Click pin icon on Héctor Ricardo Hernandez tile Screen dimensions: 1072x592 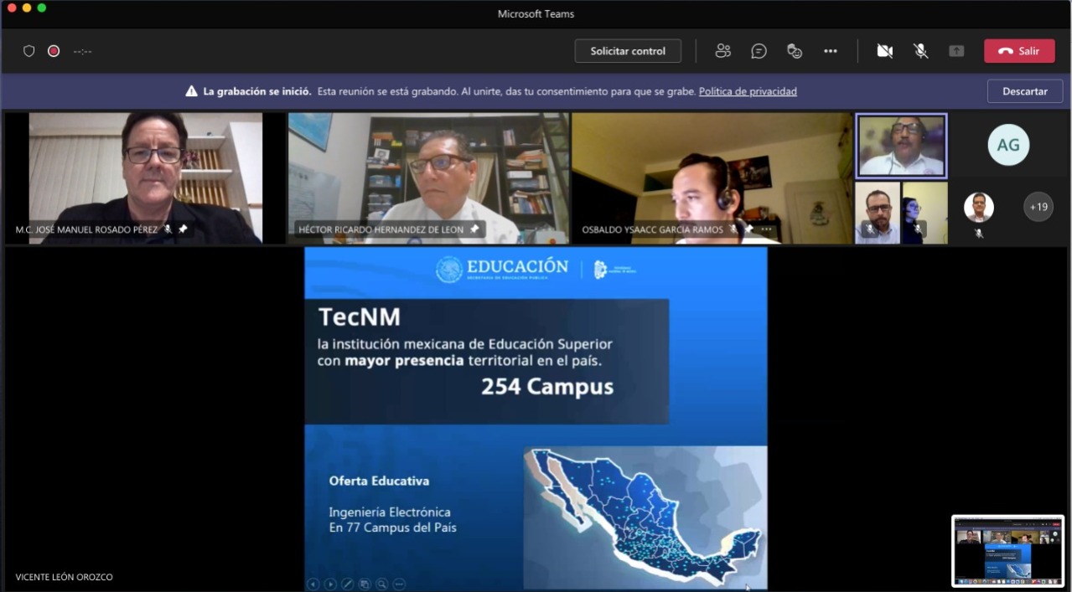(474, 229)
